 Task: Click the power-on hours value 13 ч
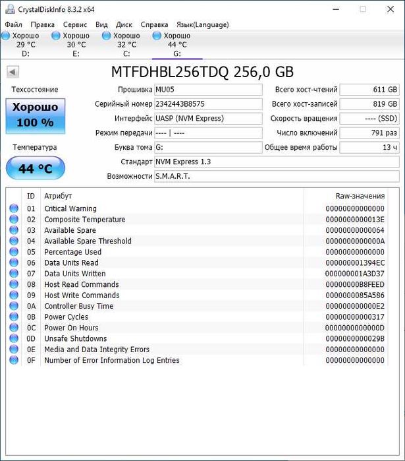click(x=369, y=147)
